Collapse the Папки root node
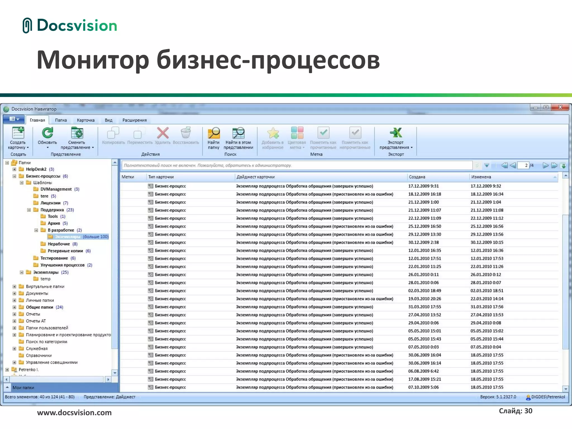572x429 pixels. [x=7, y=163]
